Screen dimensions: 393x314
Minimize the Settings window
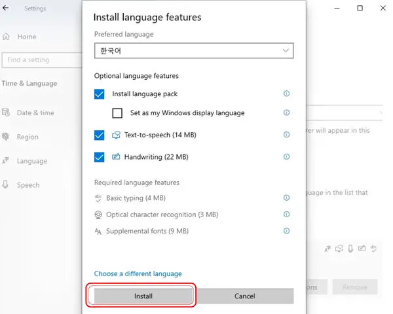point(337,9)
